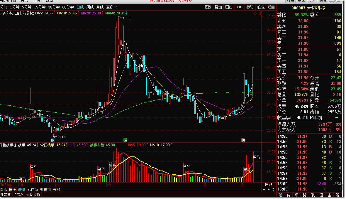346x199 pixels.
Task: Click 另存为 save-as button
Action: pos(33,190)
